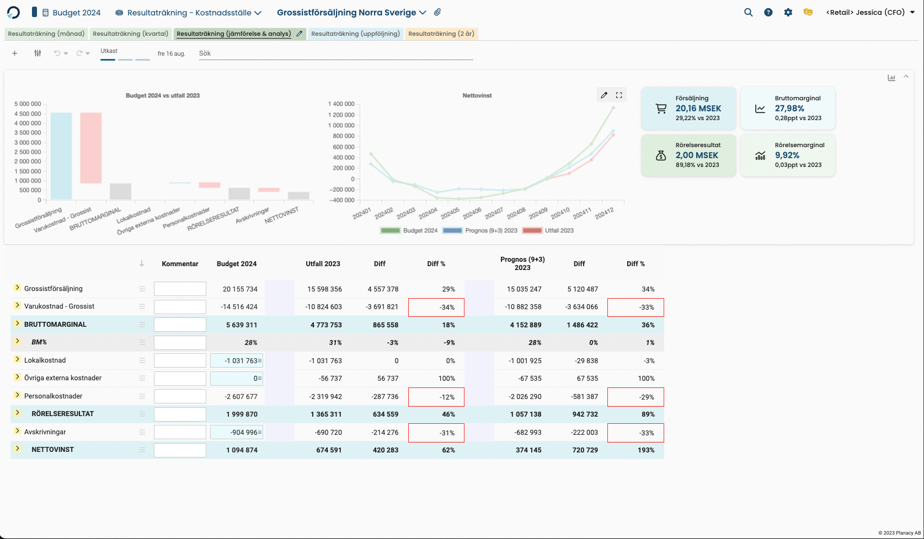This screenshot has height=539, width=924.
Task: Open the <Retail> Jessica (CFO) user menu
Action: (x=870, y=12)
